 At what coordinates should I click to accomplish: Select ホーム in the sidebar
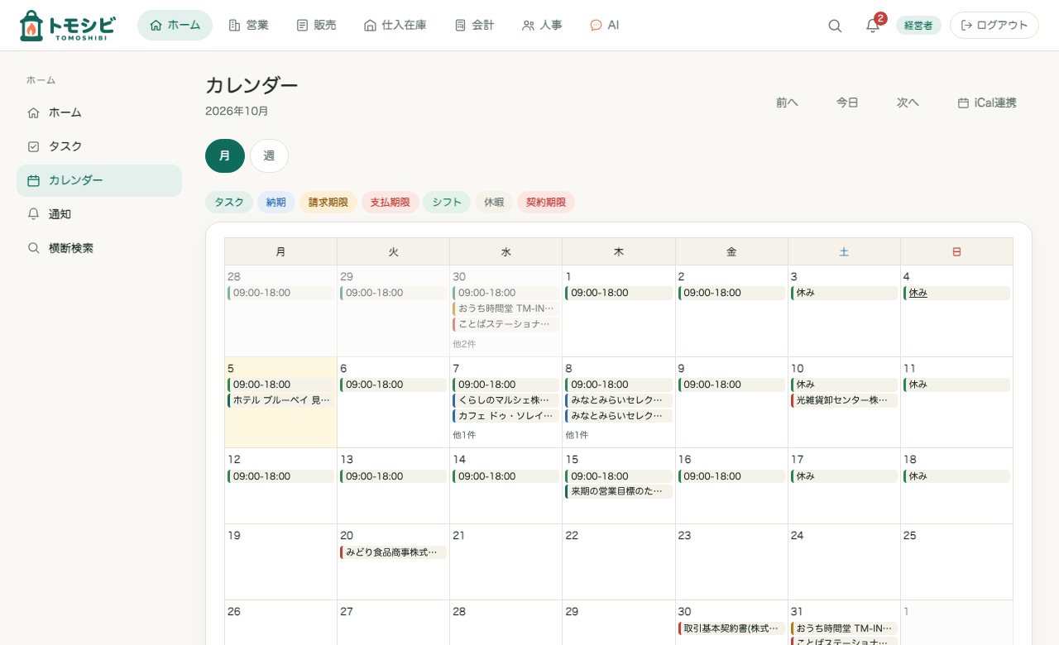tap(99, 112)
